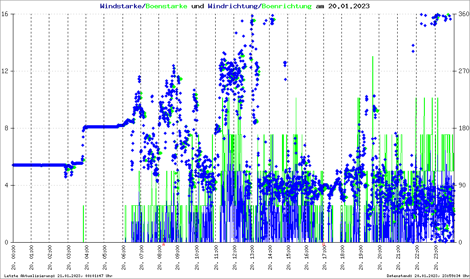Click the red 'A' sunrise marker

[164, 244]
